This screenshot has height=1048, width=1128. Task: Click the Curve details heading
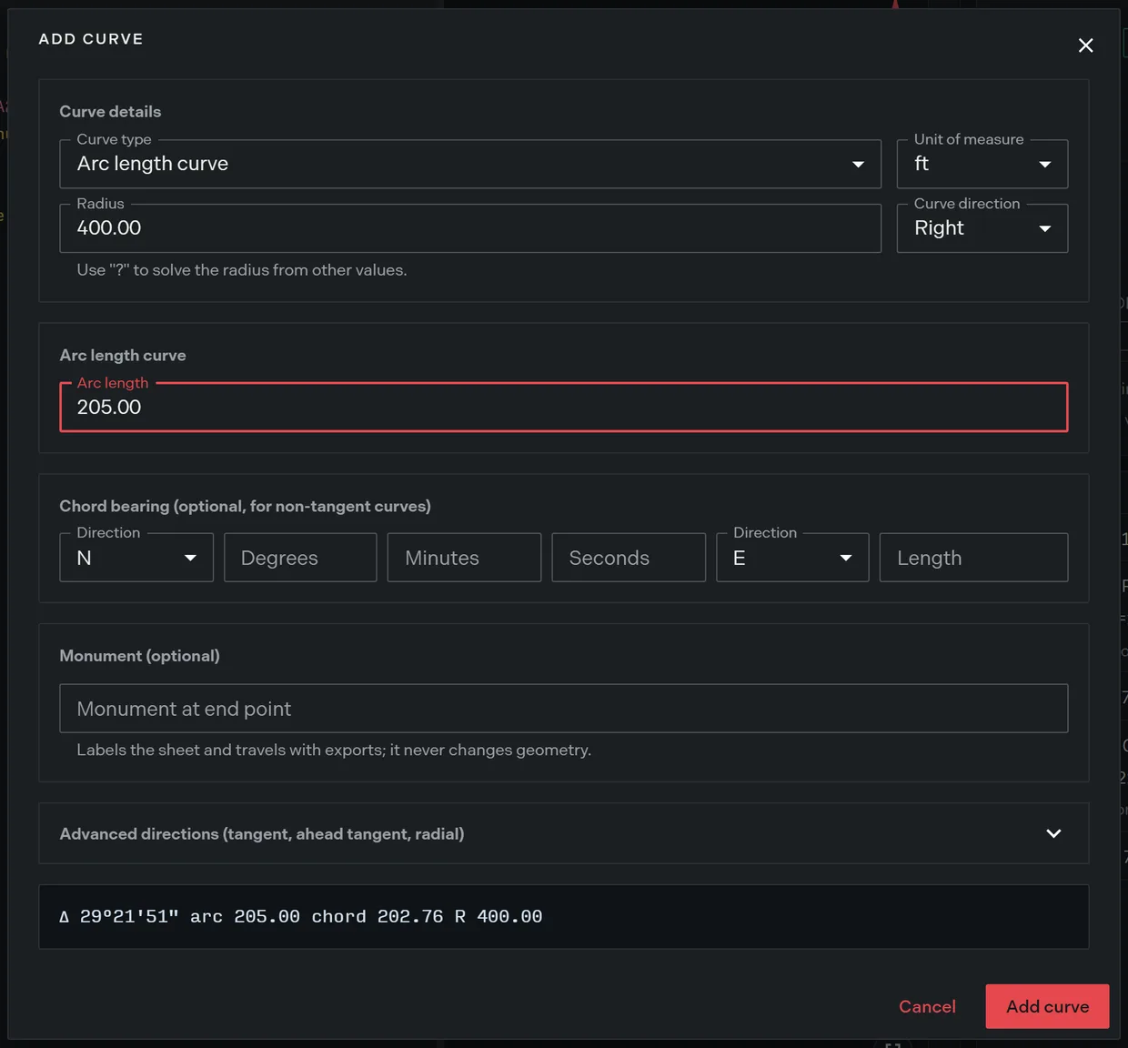[110, 112]
